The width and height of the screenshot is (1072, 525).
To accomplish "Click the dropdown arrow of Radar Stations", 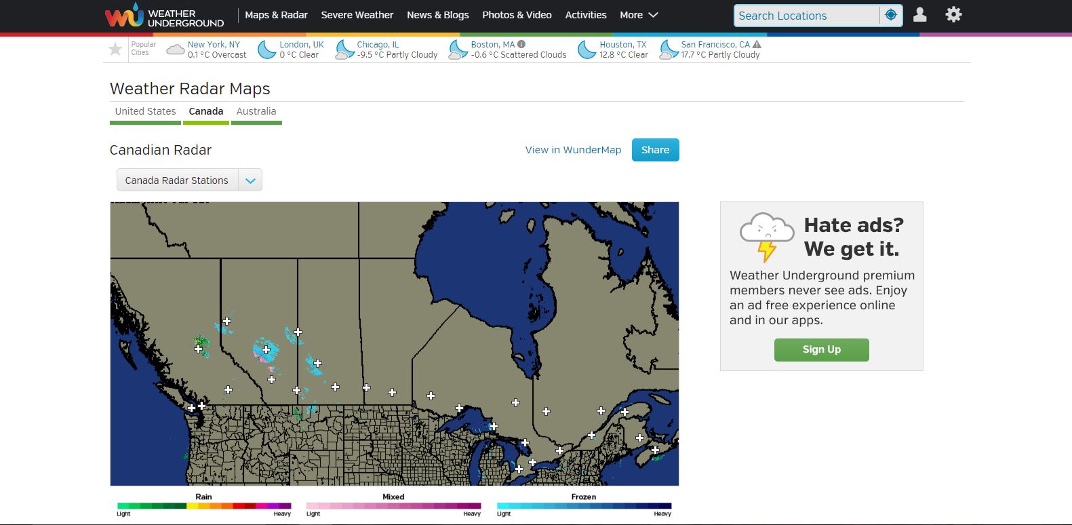I will point(250,180).
